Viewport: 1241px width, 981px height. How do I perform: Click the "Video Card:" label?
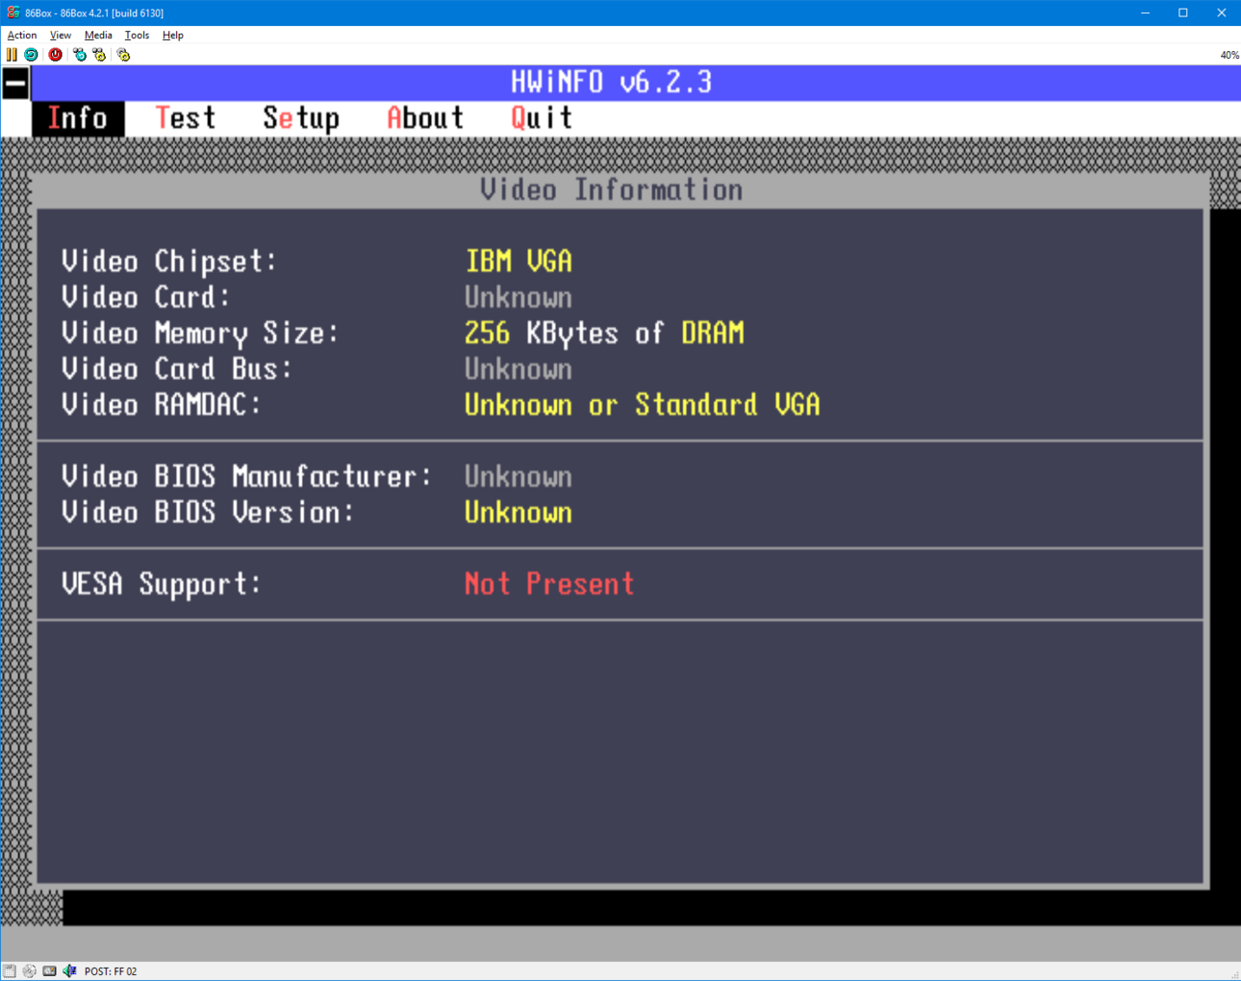(146, 297)
